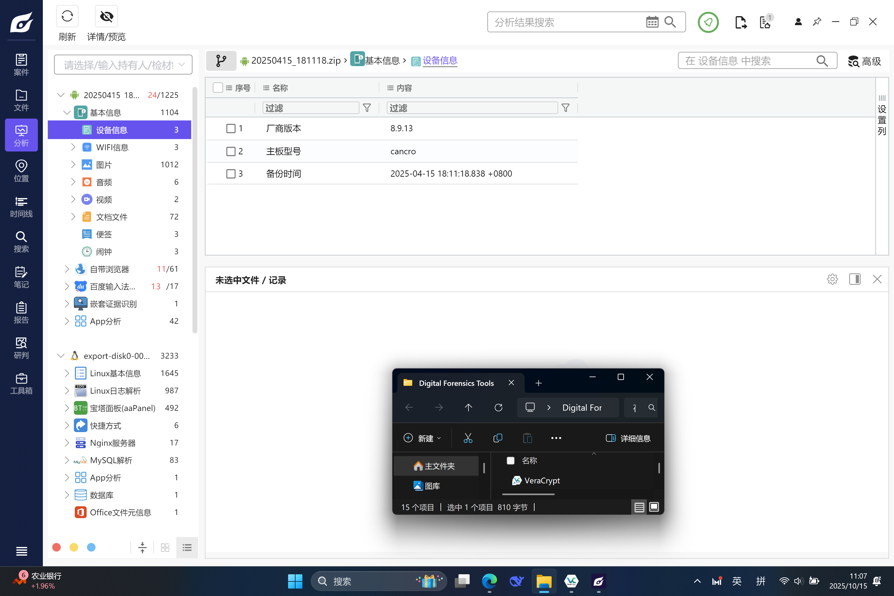Image resolution: width=894 pixels, height=596 pixels.
Task: Check the checkbox for row 厂商版本
Action: click(x=231, y=129)
